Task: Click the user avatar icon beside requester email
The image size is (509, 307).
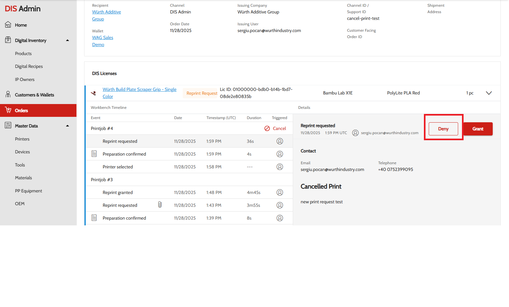Action: click(355, 133)
